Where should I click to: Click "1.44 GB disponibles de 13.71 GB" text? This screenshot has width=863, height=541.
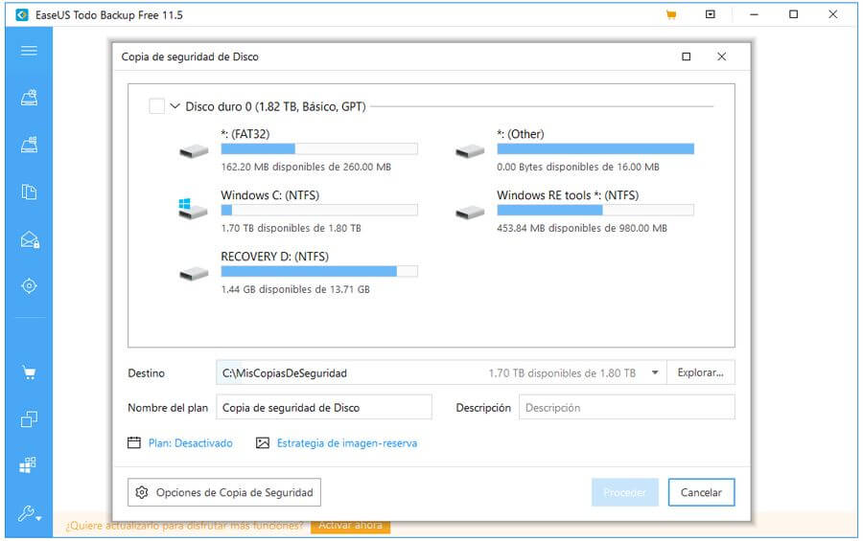pyautogui.click(x=295, y=289)
